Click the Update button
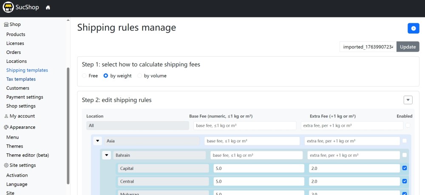The width and height of the screenshot is (425, 195). (x=408, y=47)
